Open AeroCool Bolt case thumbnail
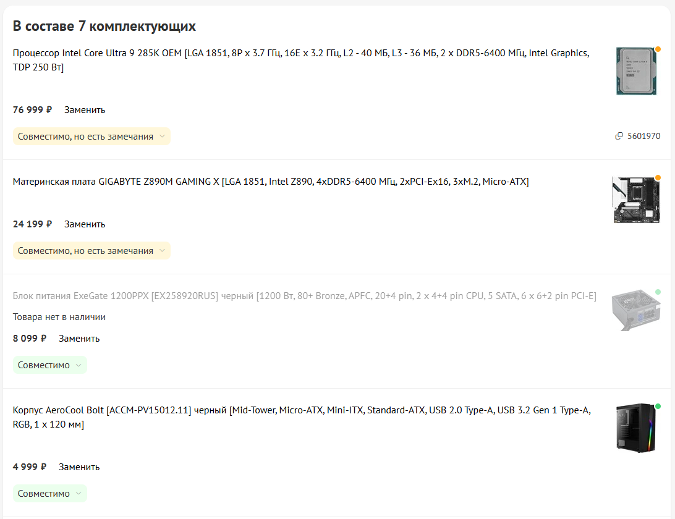Viewport: 675px width, 519px height. coord(636,428)
